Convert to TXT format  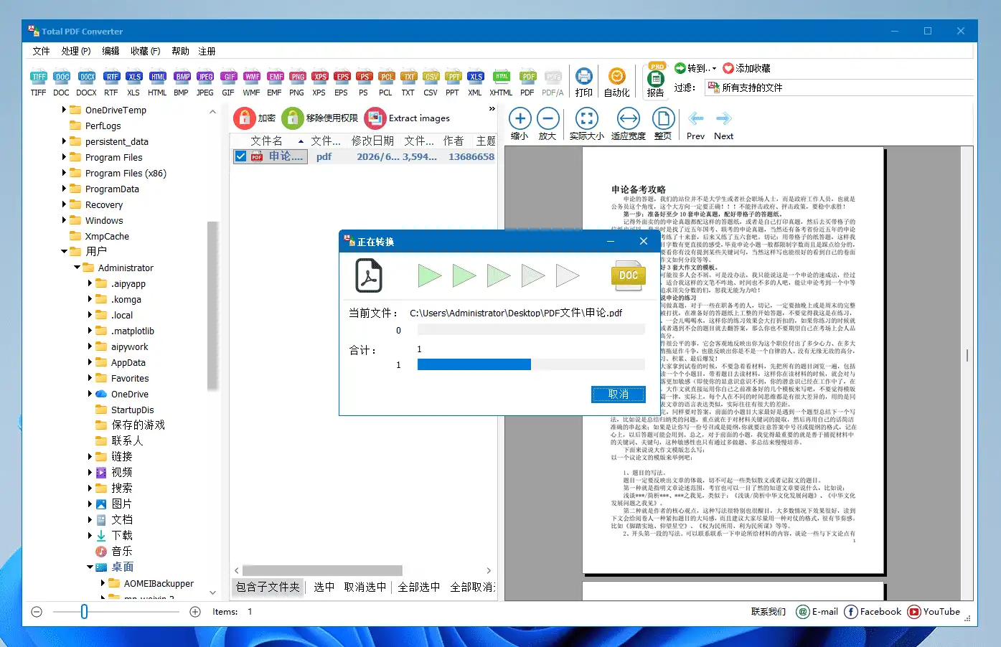[408, 83]
